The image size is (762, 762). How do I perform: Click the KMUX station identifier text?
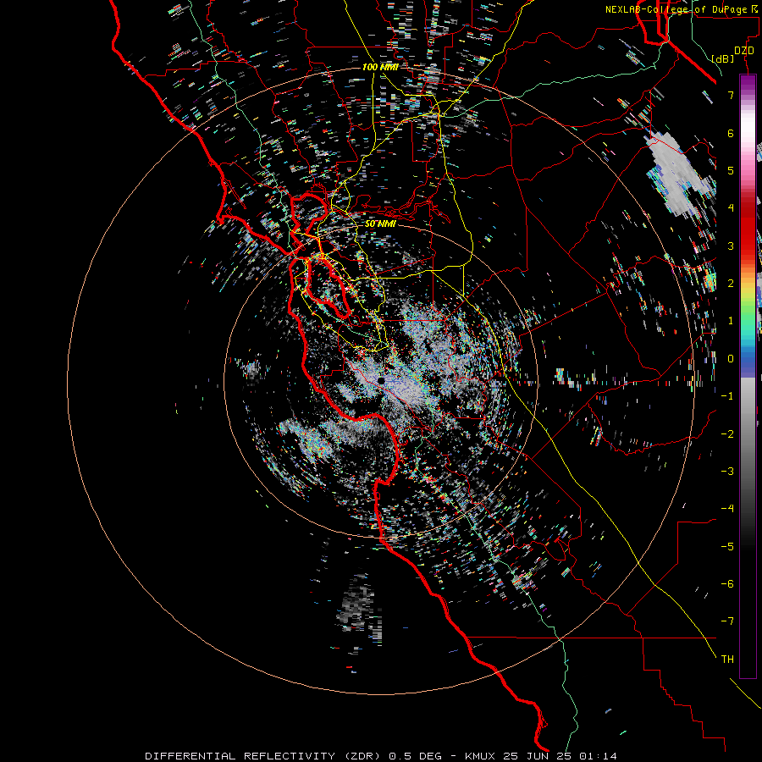point(480,756)
